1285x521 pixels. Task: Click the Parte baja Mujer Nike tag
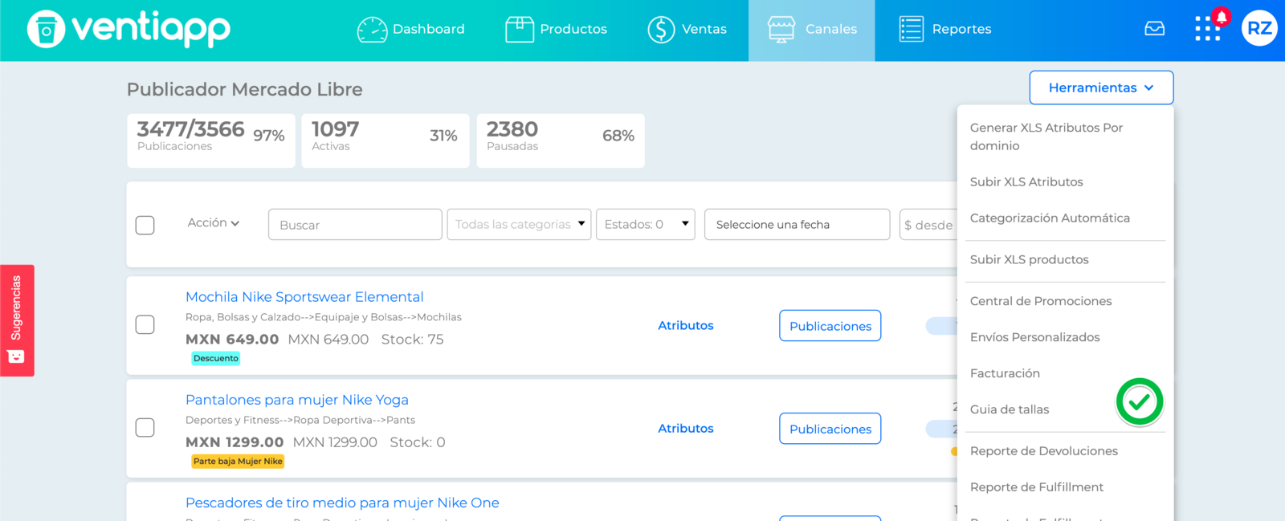[238, 462]
